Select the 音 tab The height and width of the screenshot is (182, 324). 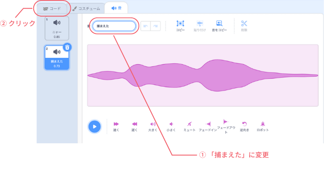coord(116,8)
